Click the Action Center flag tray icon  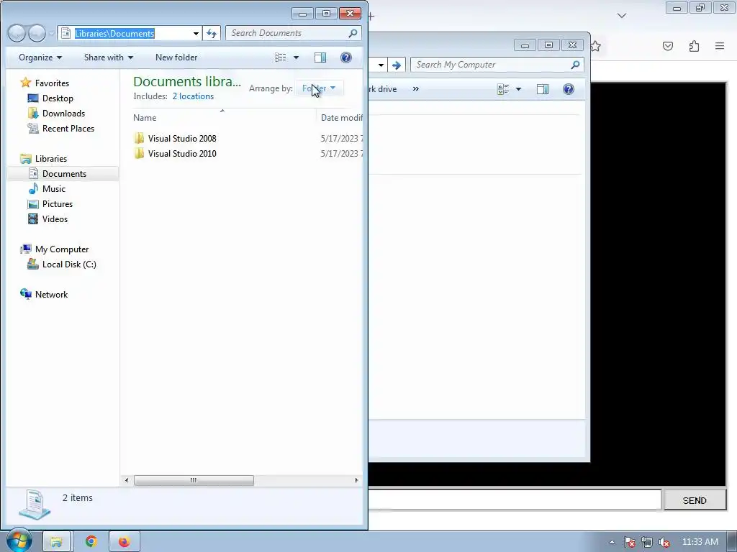pos(629,542)
